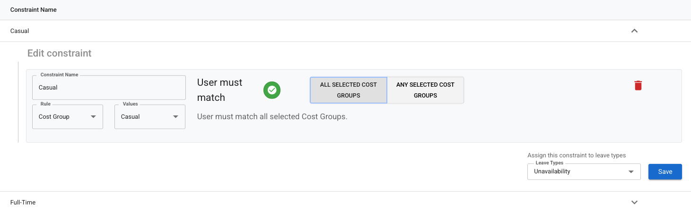Viewport: 691px width, 212px height.
Task: Click the arrow on the Leave Types dropdown
Action: click(631, 172)
